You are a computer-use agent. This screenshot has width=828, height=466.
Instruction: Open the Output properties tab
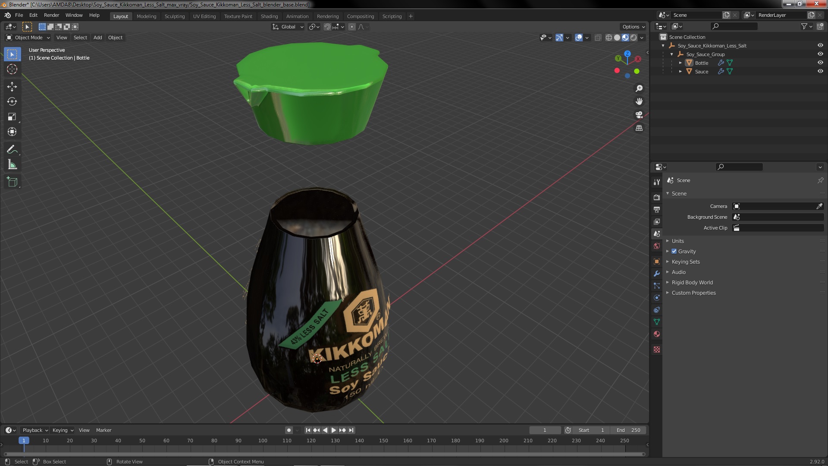[656, 209]
